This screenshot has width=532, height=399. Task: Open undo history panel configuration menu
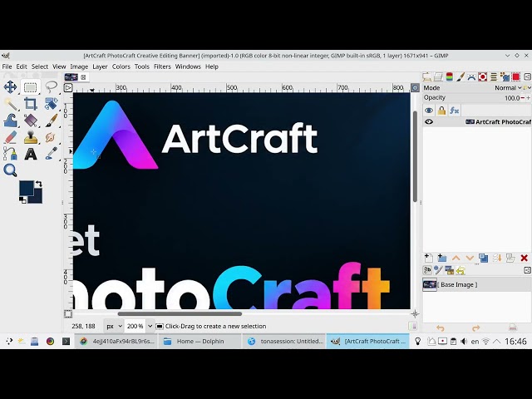tap(527, 270)
